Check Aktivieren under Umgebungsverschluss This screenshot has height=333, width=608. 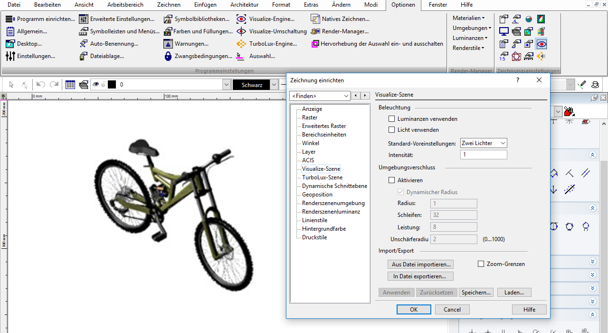click(392, 180)
